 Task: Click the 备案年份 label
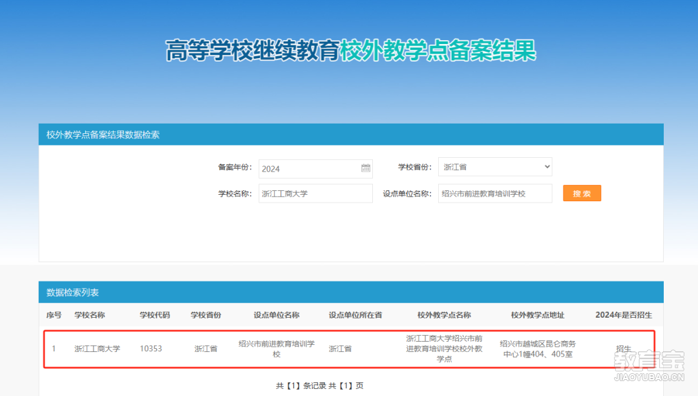235,167
